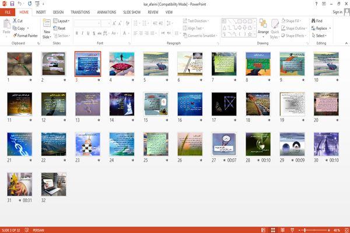Open the Help question mark icon
This screenshot has height=233, width=350.
coord(316,4)
